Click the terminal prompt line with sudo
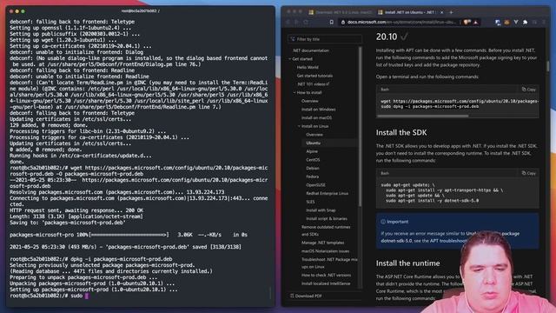The width and height of the screenshot is (556, 313). pos(49,296)
